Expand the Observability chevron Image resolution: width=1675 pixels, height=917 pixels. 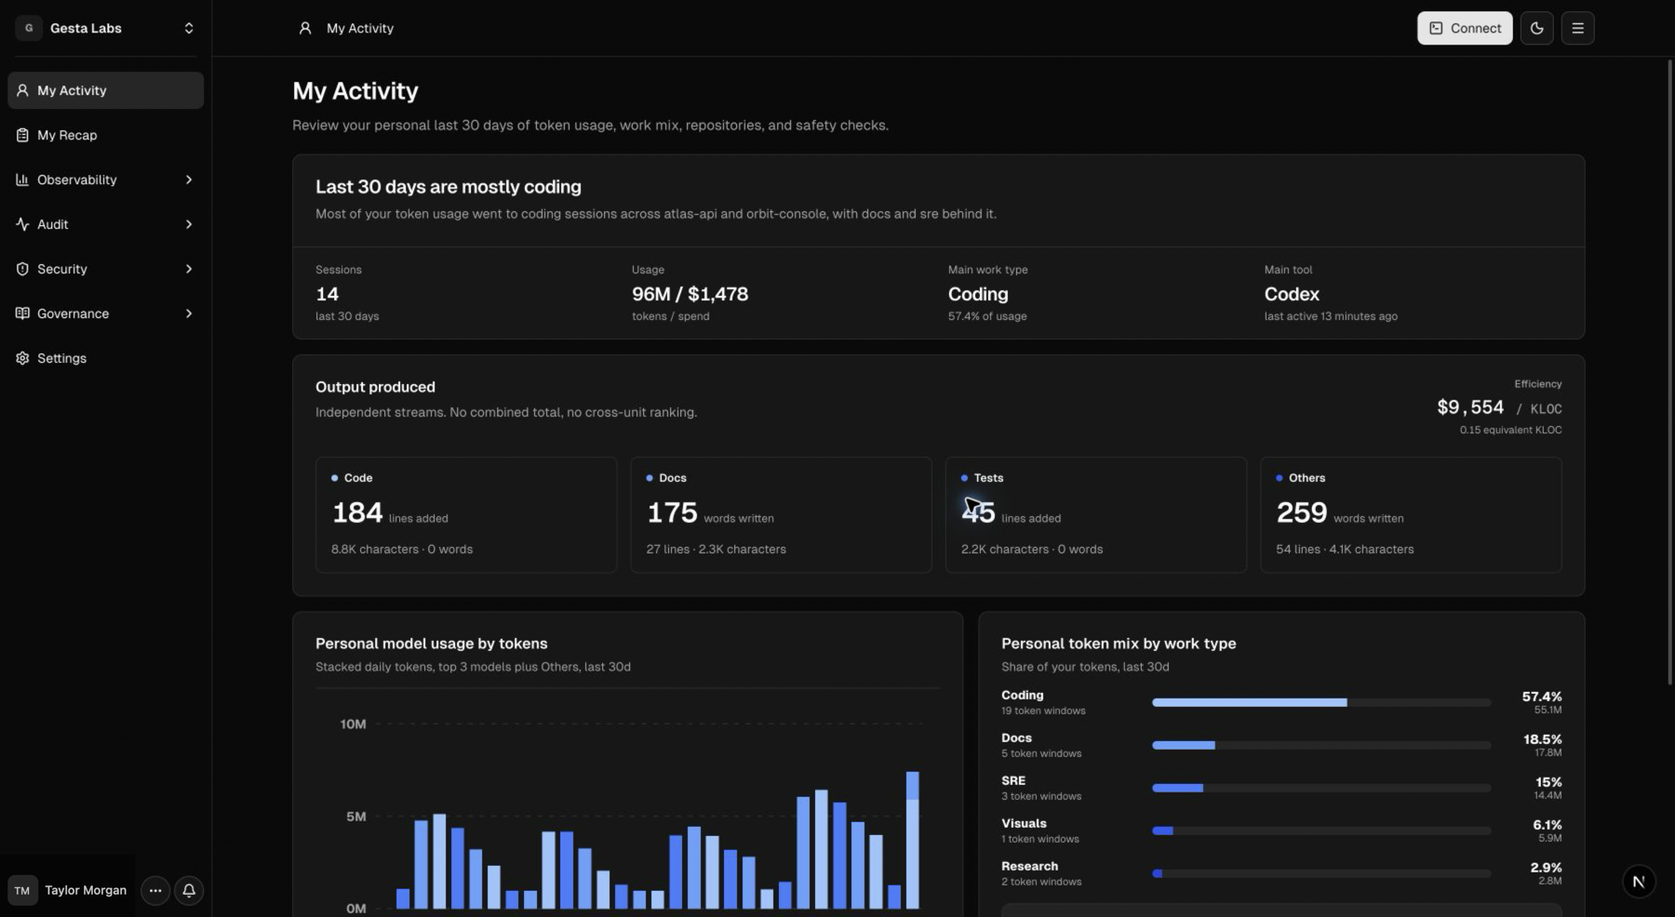point(189,179)
